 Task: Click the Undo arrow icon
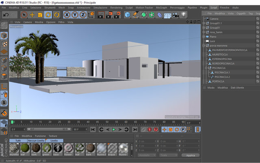(6, 15)
